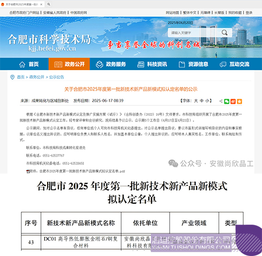Screen dimensions: 262x256
Task: Click the handshake icon beside 政务服务
Action: (x=100, y=64)
